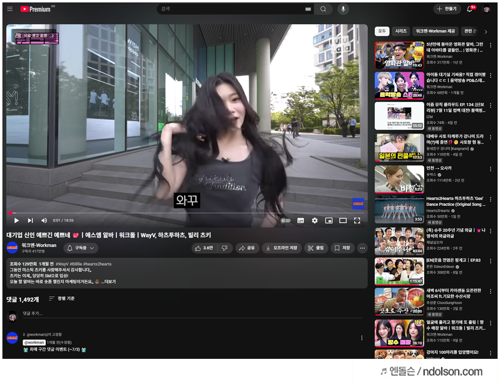The image size is (500, 384).
Task: Click the add comment (댓글 추가) field
Action: tap(192, 313)
